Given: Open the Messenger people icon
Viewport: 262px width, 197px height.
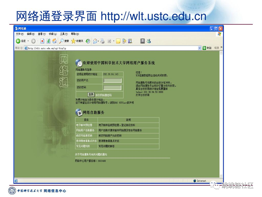Looking at the screenshot, I should point(149,41).
